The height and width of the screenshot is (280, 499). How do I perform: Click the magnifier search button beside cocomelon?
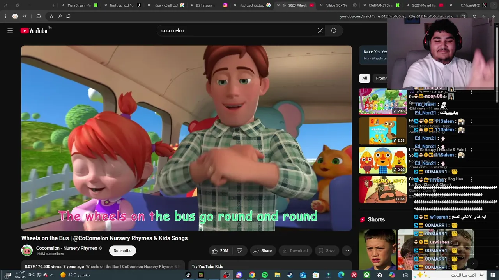334,30
